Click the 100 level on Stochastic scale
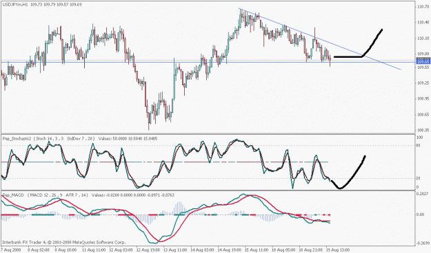 [420, 137]
